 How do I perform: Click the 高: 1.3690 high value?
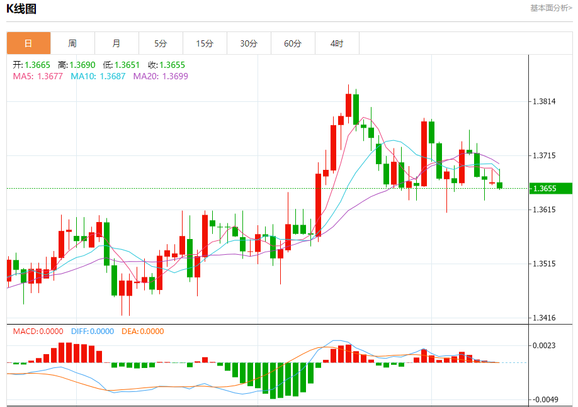(77, 65)
